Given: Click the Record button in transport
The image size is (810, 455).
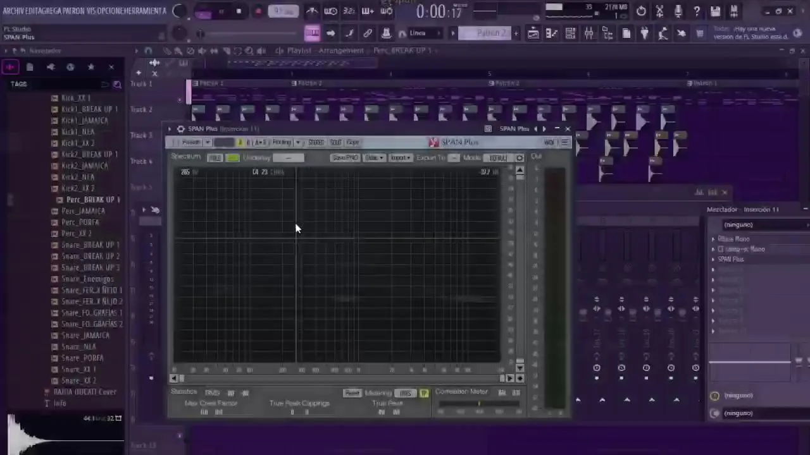Looking at the screenshot, I should pyautogui.click(x=258, y=11).
